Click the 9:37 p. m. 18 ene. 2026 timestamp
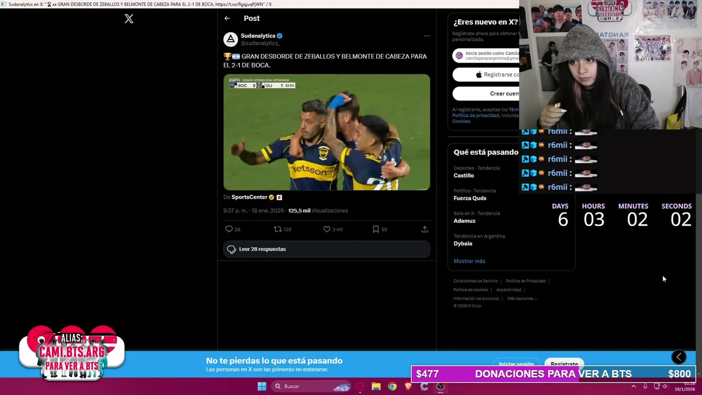702x395 pixels. [x=254, y=211]
